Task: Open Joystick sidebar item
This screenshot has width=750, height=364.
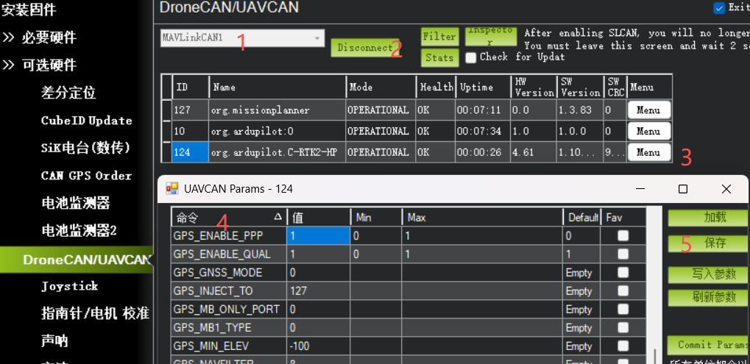Action: click(69, 286)
